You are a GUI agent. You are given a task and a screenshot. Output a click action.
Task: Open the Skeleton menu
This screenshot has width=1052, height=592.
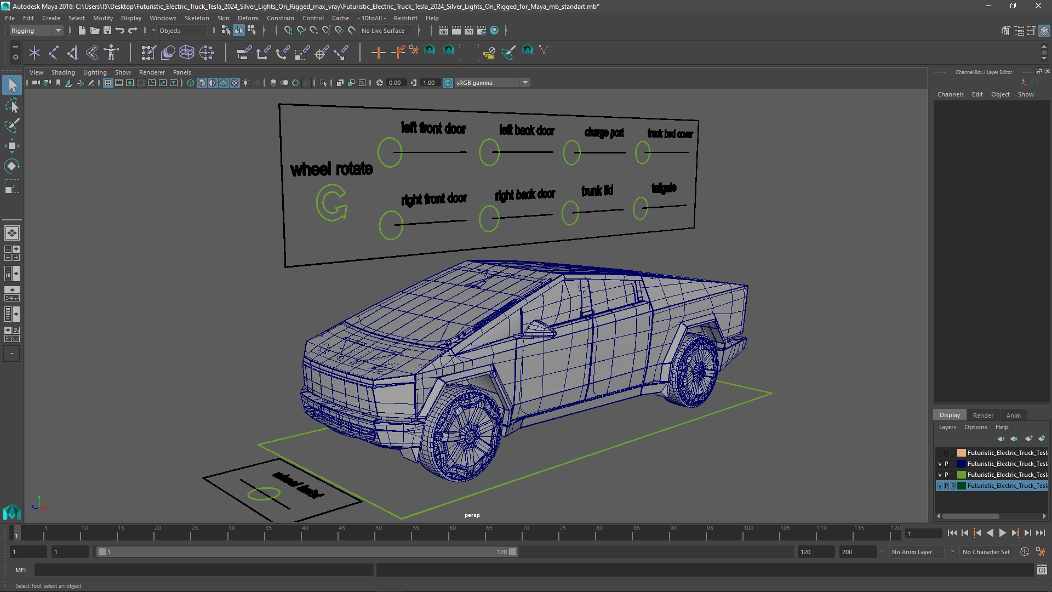coord(196,18)
